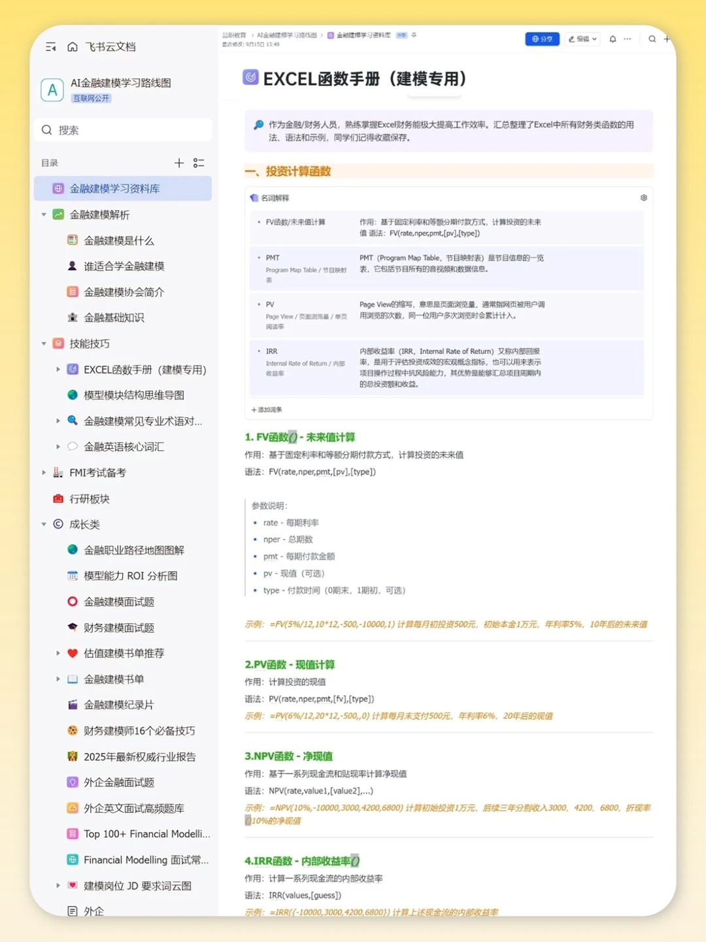Open 模型模块结构思维导图 page

click(134, 395)
